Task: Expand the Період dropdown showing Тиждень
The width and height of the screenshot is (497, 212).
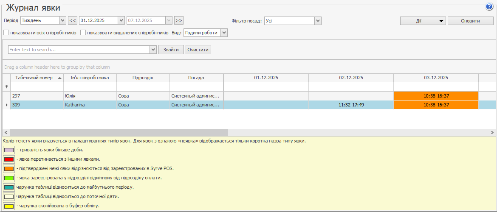Action: pos(63,20)
